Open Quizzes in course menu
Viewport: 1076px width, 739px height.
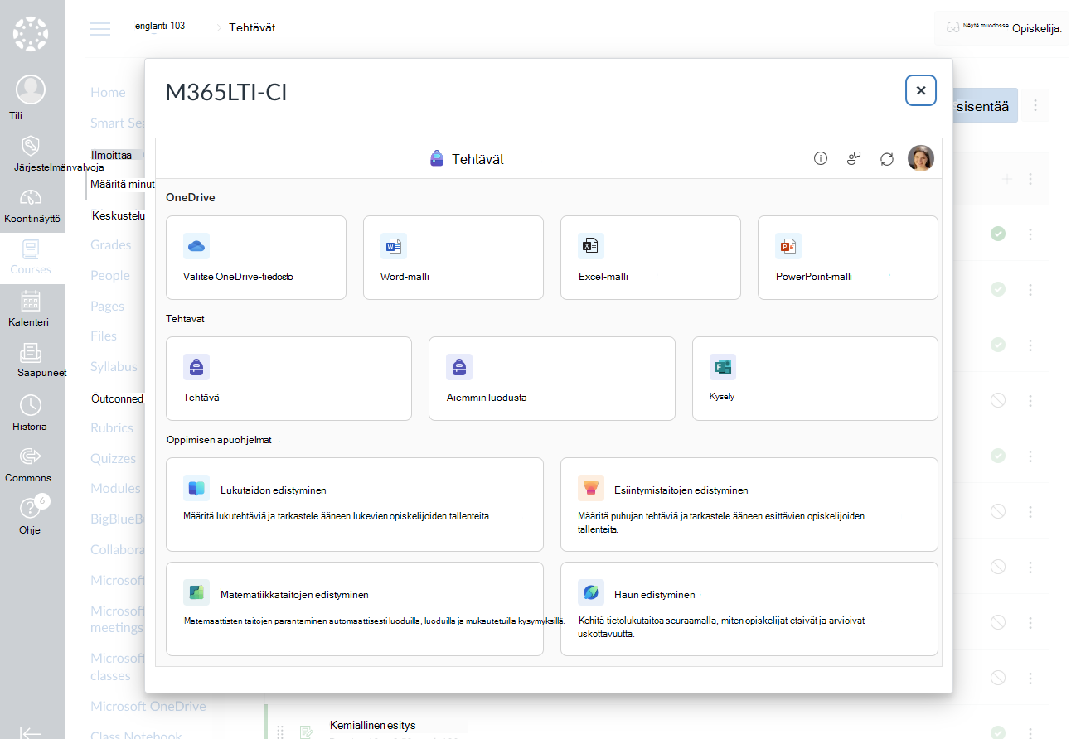pyautogui.click(x=113, y=459)
